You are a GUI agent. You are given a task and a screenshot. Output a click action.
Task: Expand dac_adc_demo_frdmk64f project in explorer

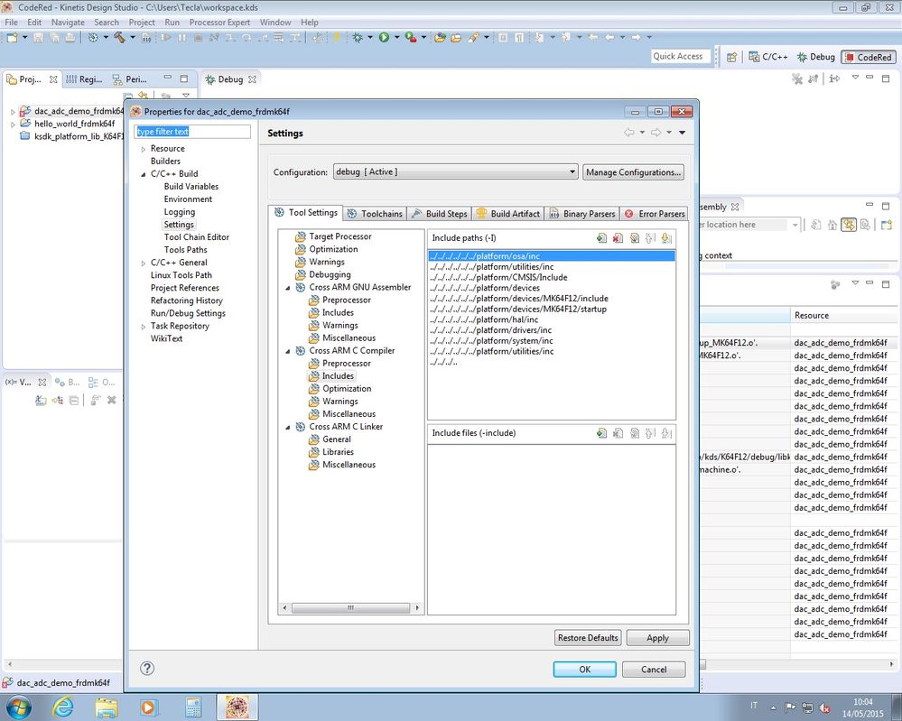click(13, 112)
